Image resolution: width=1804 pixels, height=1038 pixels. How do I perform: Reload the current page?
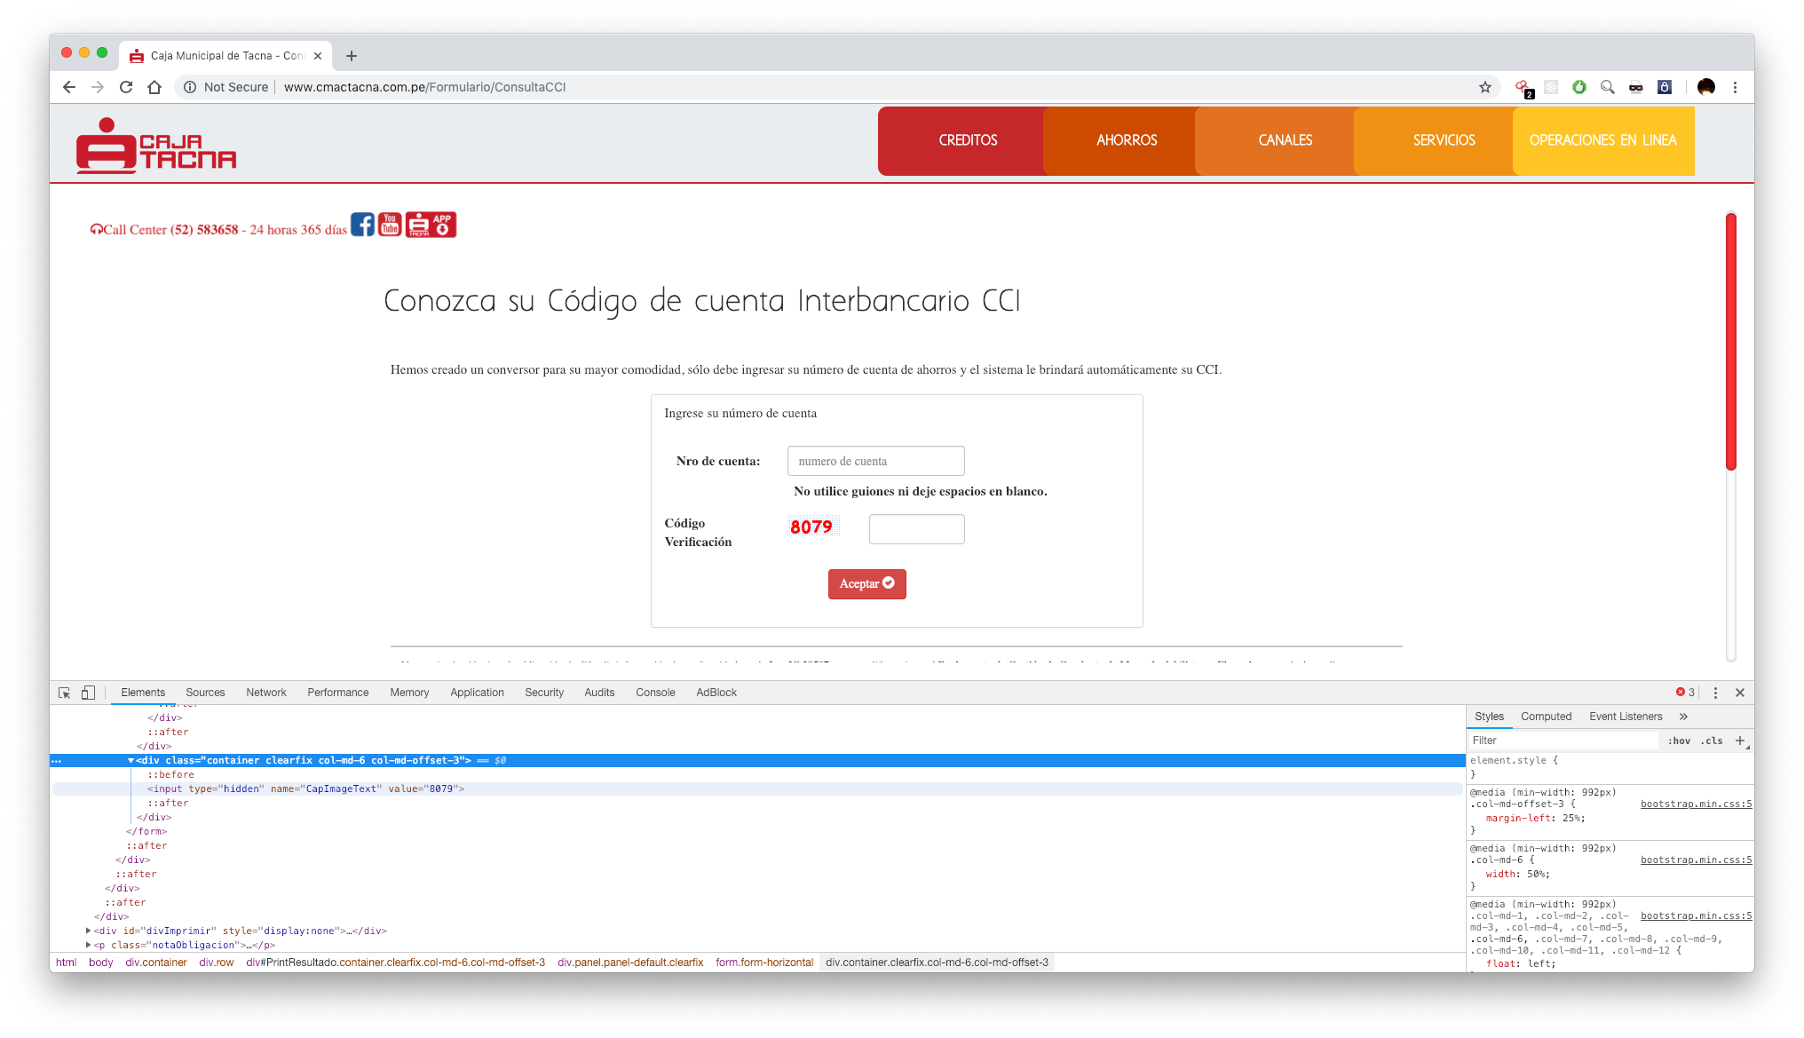pos(127,87)
